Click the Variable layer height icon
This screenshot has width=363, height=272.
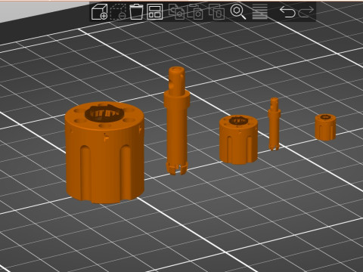click(x=260, y=11)
